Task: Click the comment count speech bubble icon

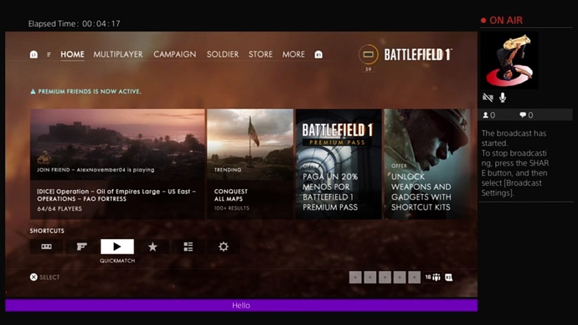Action: point(523,115)
